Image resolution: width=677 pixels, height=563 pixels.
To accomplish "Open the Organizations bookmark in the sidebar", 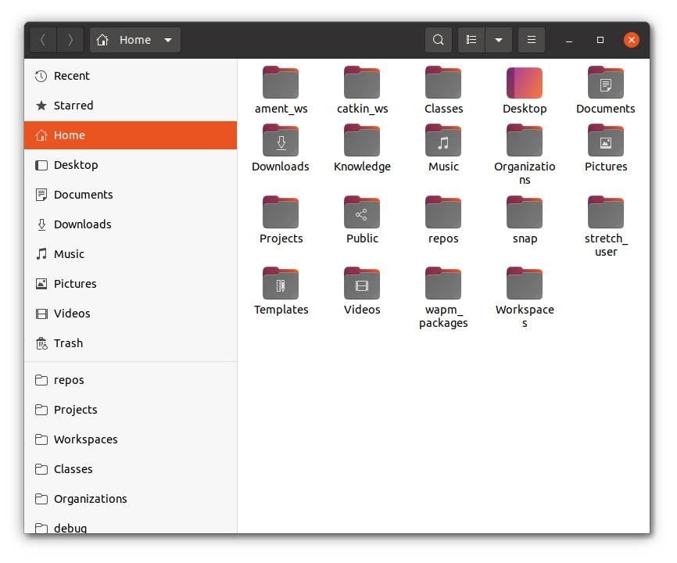I will click(x=131, y=499).
